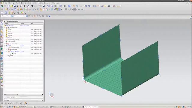Click the navigator scrollbar left arrow
The width and height of the screenshot is (192, 108).
pos(5,94)
